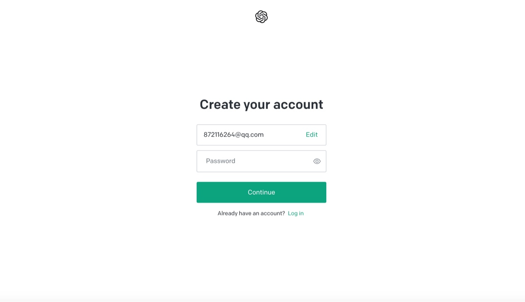The image size is (525, 302).
Task: Toggle password visibility eye icon
Action: pos(317,161)
